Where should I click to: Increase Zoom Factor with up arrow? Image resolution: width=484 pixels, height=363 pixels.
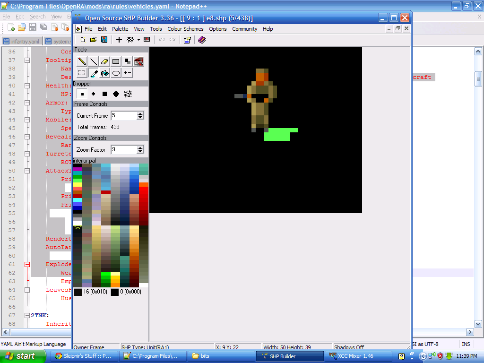tap(140, 147)
